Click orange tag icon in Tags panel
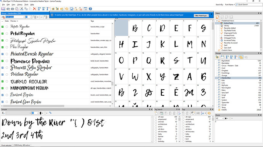 (209, 113)
